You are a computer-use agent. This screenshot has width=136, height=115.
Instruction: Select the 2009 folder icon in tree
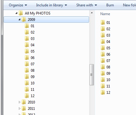[24, 19]
